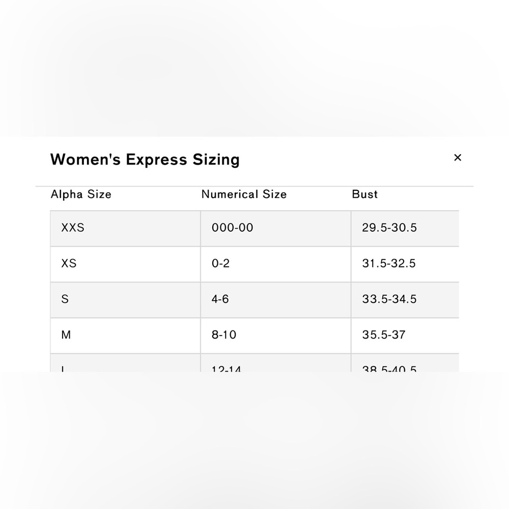This screenshot has width=509, height=509.
Task: Select the Bust column header
Action: pos(364,194)
